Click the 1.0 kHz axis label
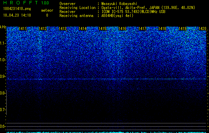 click(x=3, y=60)
